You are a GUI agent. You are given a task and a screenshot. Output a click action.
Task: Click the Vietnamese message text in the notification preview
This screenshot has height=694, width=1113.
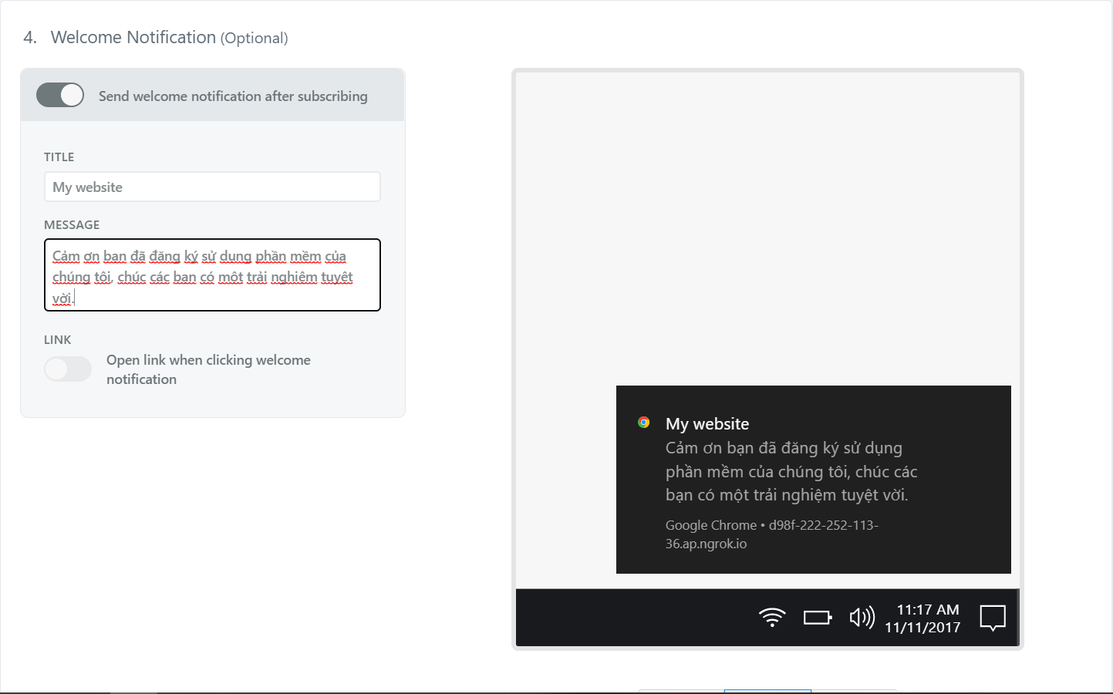[791, 471]
